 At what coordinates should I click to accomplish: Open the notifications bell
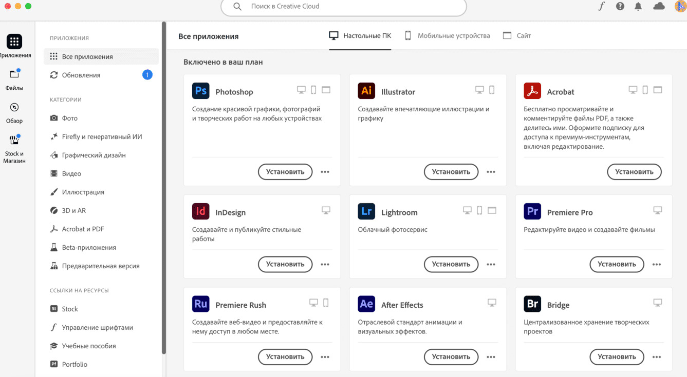(x=638, y=6)
